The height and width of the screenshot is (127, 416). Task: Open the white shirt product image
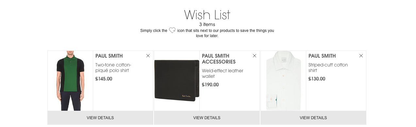pyautogui.click(x=283, y=81)
